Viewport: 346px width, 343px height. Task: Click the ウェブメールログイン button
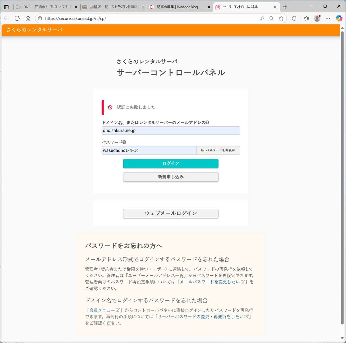coord(170,213)
